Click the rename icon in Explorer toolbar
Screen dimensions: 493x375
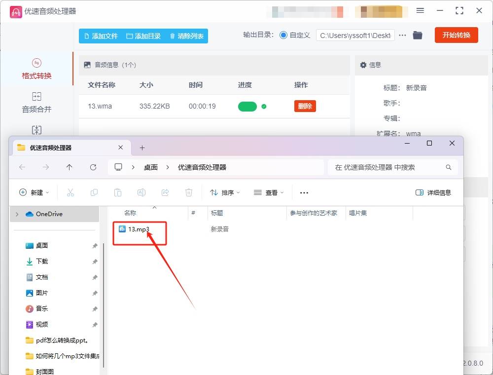pos(141,192)
